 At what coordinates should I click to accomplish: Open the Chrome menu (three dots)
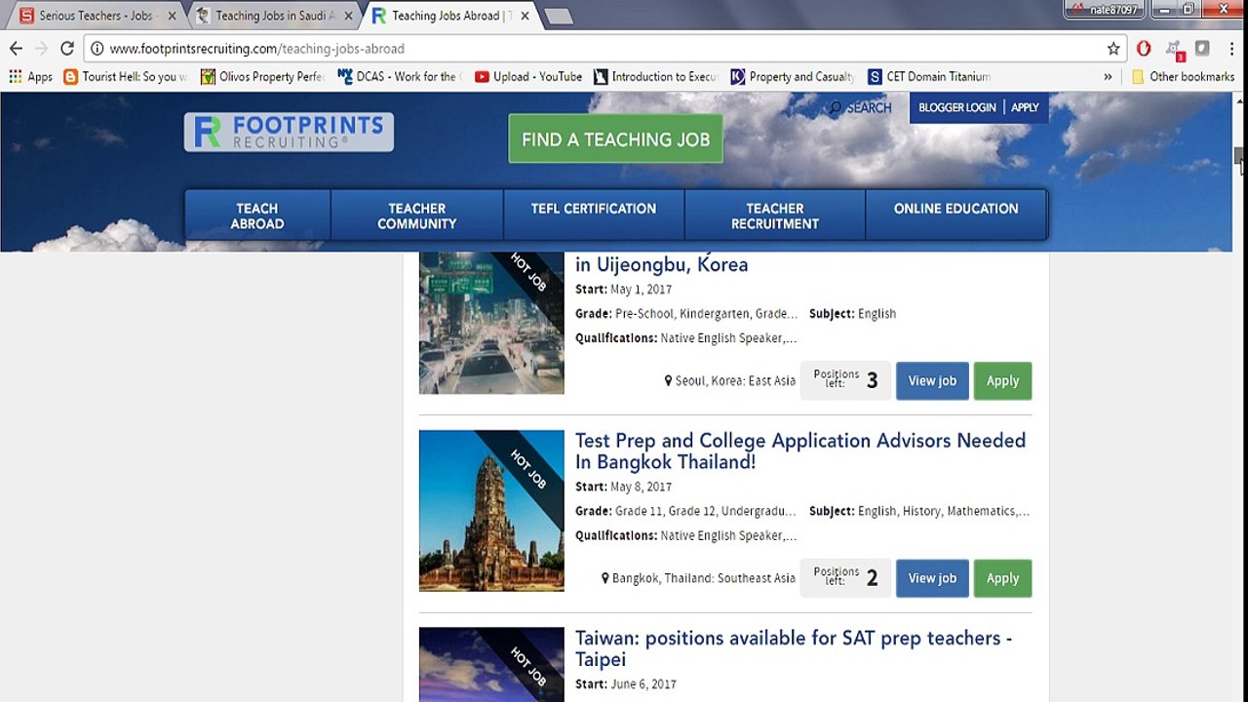tap(1231, 49)
